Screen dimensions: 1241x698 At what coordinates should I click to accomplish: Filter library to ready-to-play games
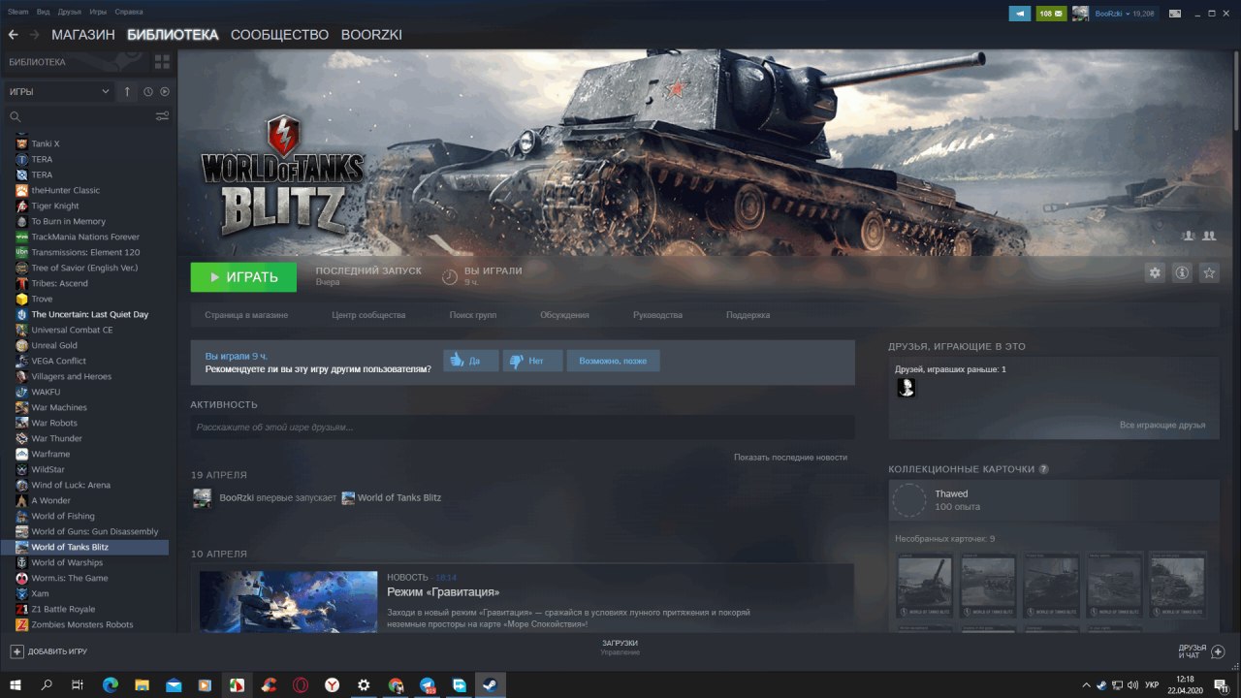(165, 91)
